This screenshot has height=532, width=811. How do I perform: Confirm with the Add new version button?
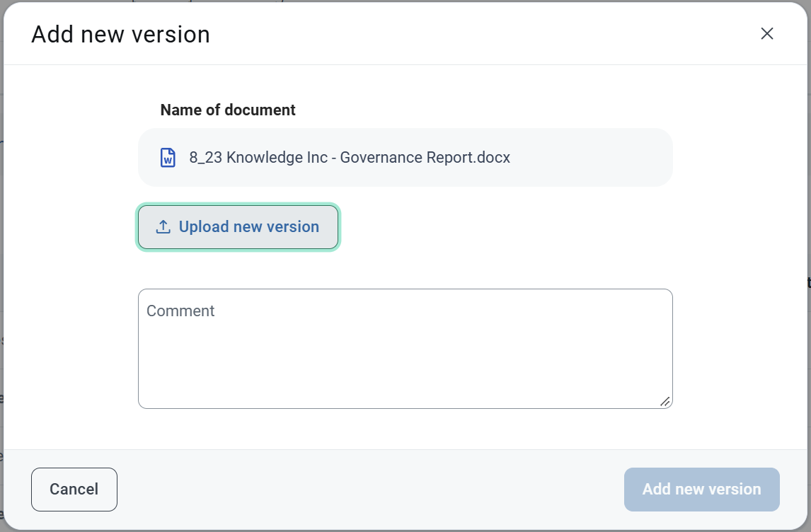701,489
